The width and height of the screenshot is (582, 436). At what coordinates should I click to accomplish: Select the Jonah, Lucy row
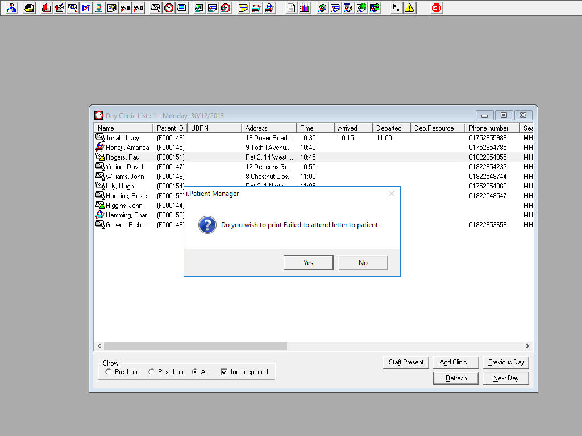tap(314, 138)
